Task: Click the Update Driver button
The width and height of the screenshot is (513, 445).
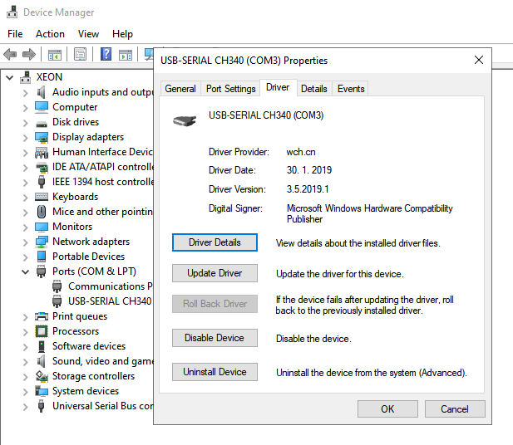Action: [x=215, y=273]
